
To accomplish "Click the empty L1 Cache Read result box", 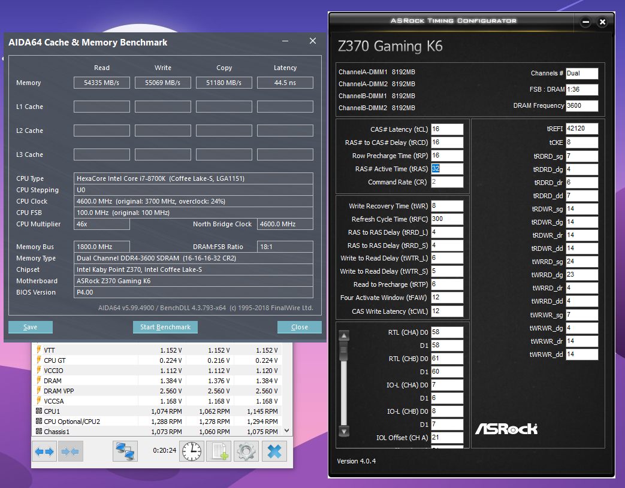I will pyautogui.click(x=102, y=107).
